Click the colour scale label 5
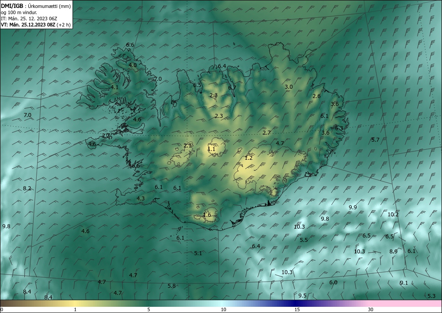This screenshot has height=313, width=442. coord(149,309)
